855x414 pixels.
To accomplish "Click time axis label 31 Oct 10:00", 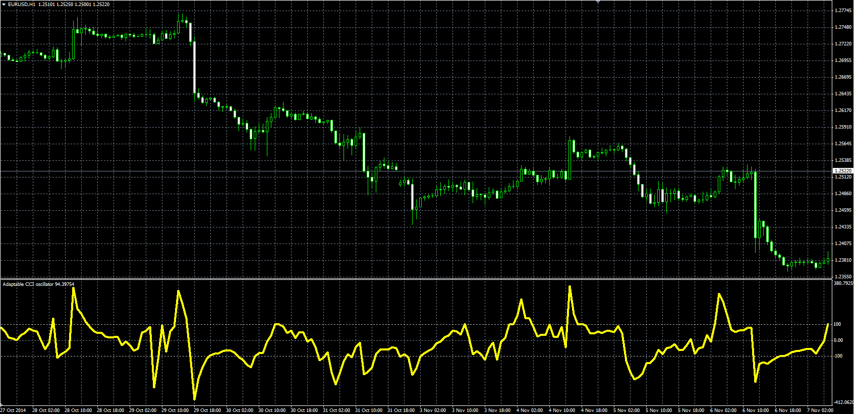I will 369,410.
